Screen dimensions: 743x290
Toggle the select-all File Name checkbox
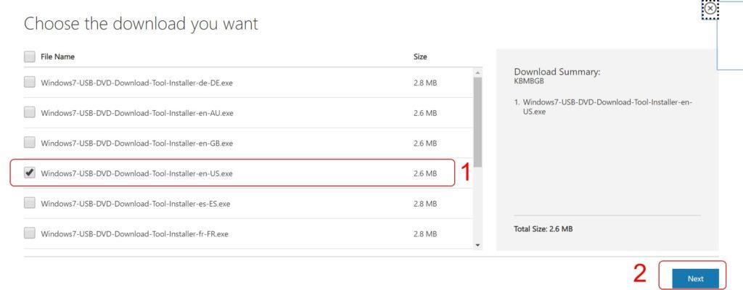(x=29, y=57)
